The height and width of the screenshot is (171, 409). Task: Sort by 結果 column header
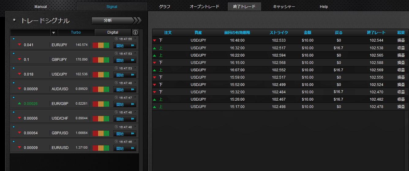tap(401, 33)
